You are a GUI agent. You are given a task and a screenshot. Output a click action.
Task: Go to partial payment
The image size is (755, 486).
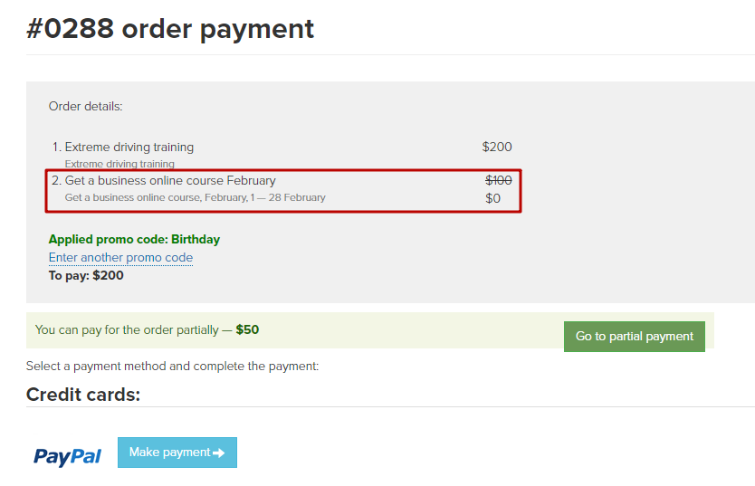pos(634,337)
